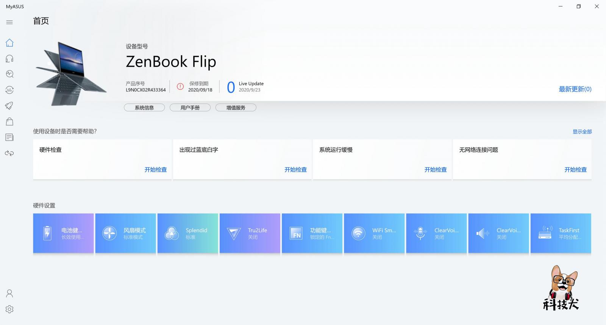Click 最新更新(0) link
This screenshot has width=606, height=325.
pos(575,89)
